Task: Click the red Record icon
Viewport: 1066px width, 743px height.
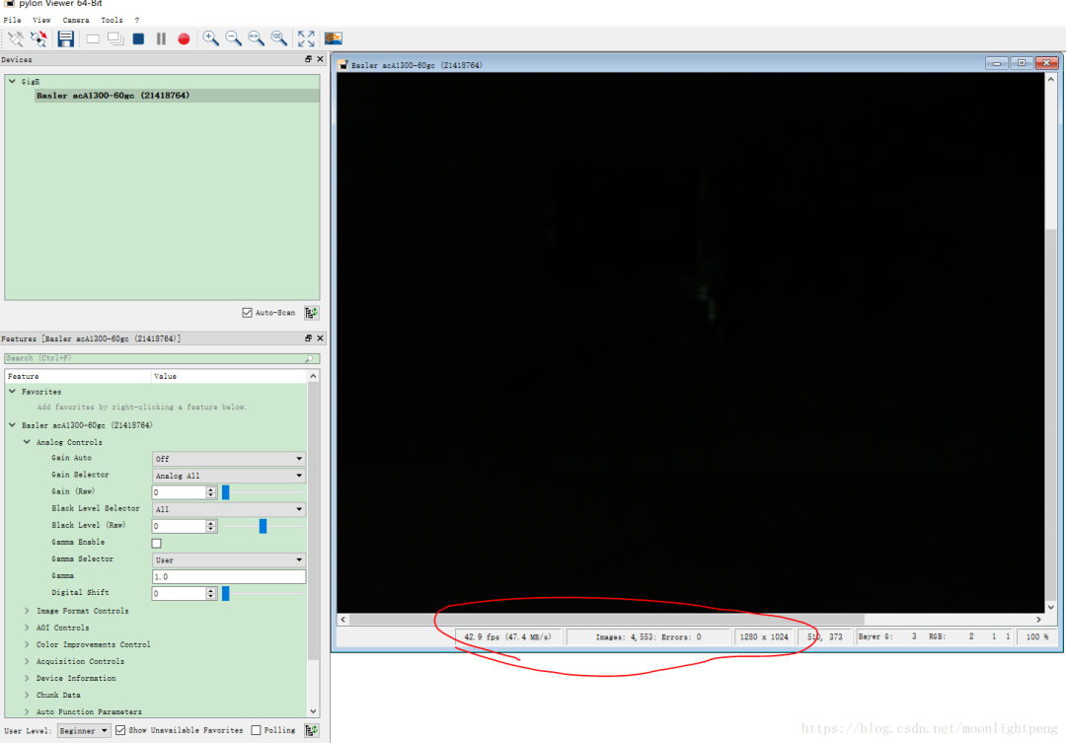Action: click(184, 38)
